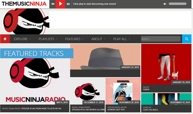
Task: Open the home page via house icon
Action: coord(5,39)
